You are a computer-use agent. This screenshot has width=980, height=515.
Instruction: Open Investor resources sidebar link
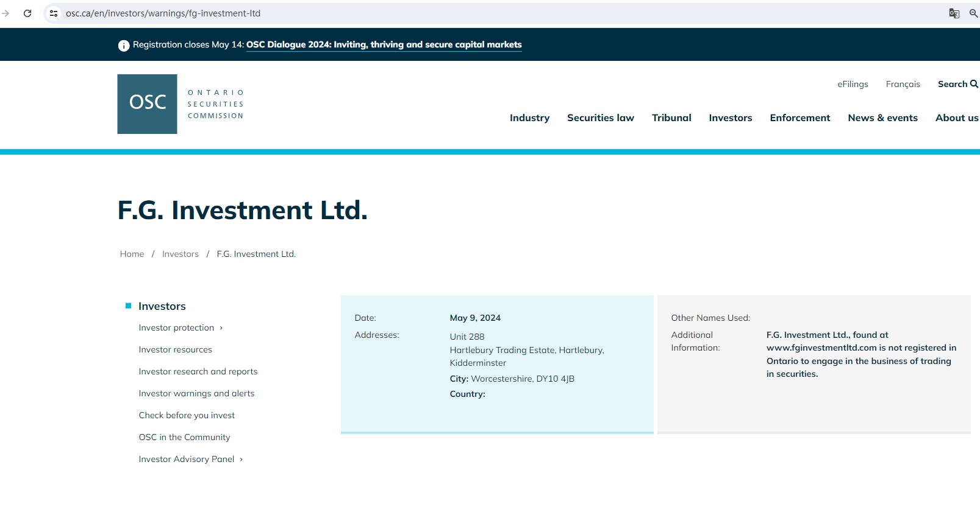[176, 349]
